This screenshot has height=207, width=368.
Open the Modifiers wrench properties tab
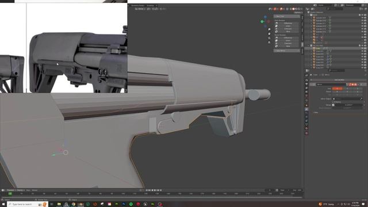306,109
